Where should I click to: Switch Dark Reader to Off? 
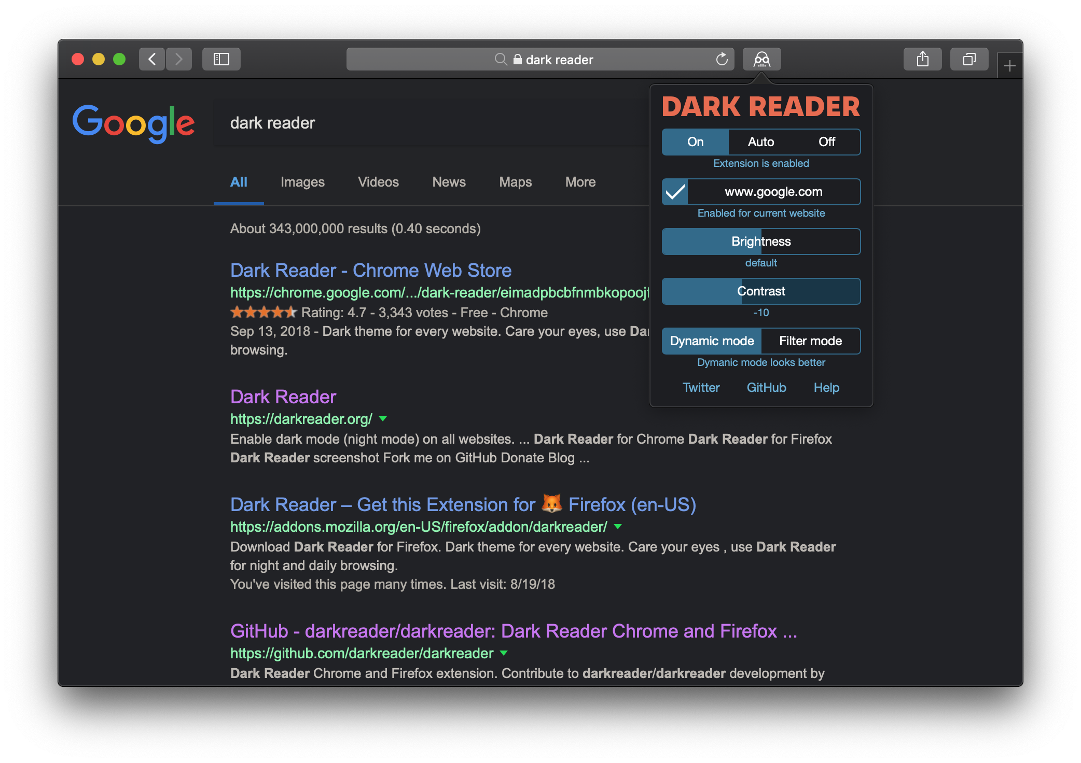(x=827, y=142)
